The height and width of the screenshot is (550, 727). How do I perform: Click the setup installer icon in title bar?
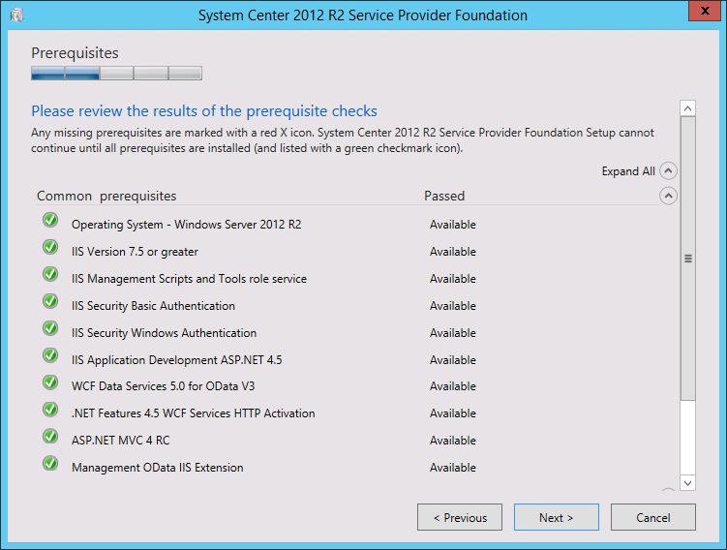point(17,15)
